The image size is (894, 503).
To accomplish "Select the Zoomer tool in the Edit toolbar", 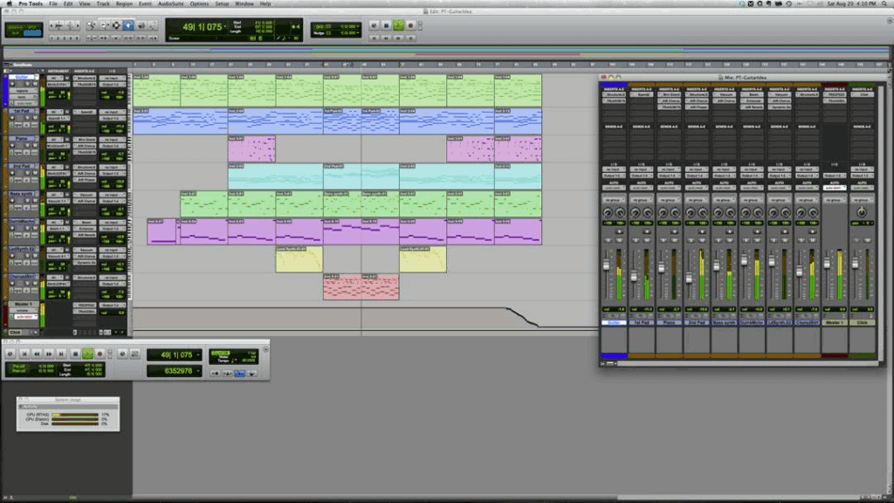I will tap(93, 24).
